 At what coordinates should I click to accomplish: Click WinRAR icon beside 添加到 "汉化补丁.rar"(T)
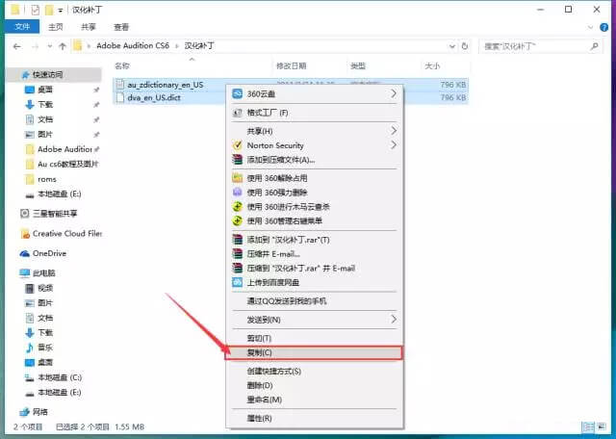click(x=238, y=240)
